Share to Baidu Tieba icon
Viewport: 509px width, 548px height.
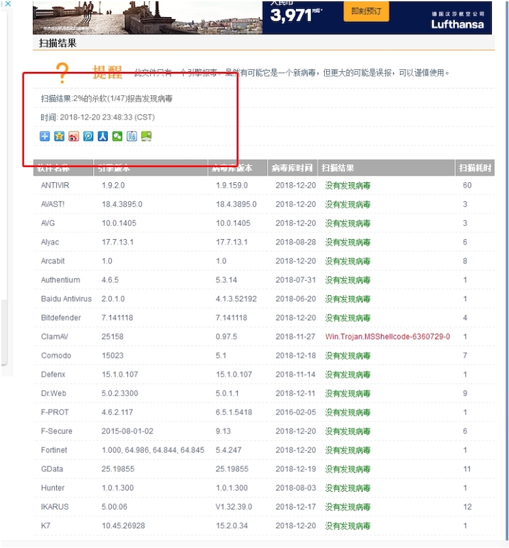click(132, 136)
